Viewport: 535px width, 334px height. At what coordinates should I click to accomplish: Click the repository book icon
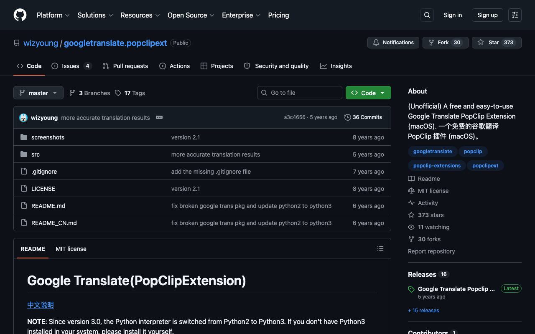pyautogui.click(x=17, y=43)
